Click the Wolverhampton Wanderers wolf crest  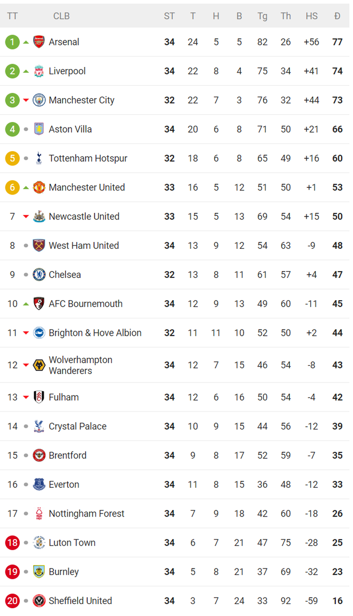click(39, 365)
